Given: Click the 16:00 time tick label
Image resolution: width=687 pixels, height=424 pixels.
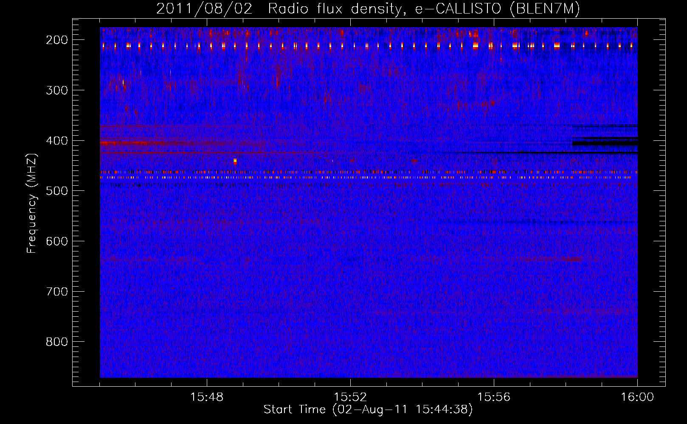Looking at the screenshot, I should click(637, 397).
